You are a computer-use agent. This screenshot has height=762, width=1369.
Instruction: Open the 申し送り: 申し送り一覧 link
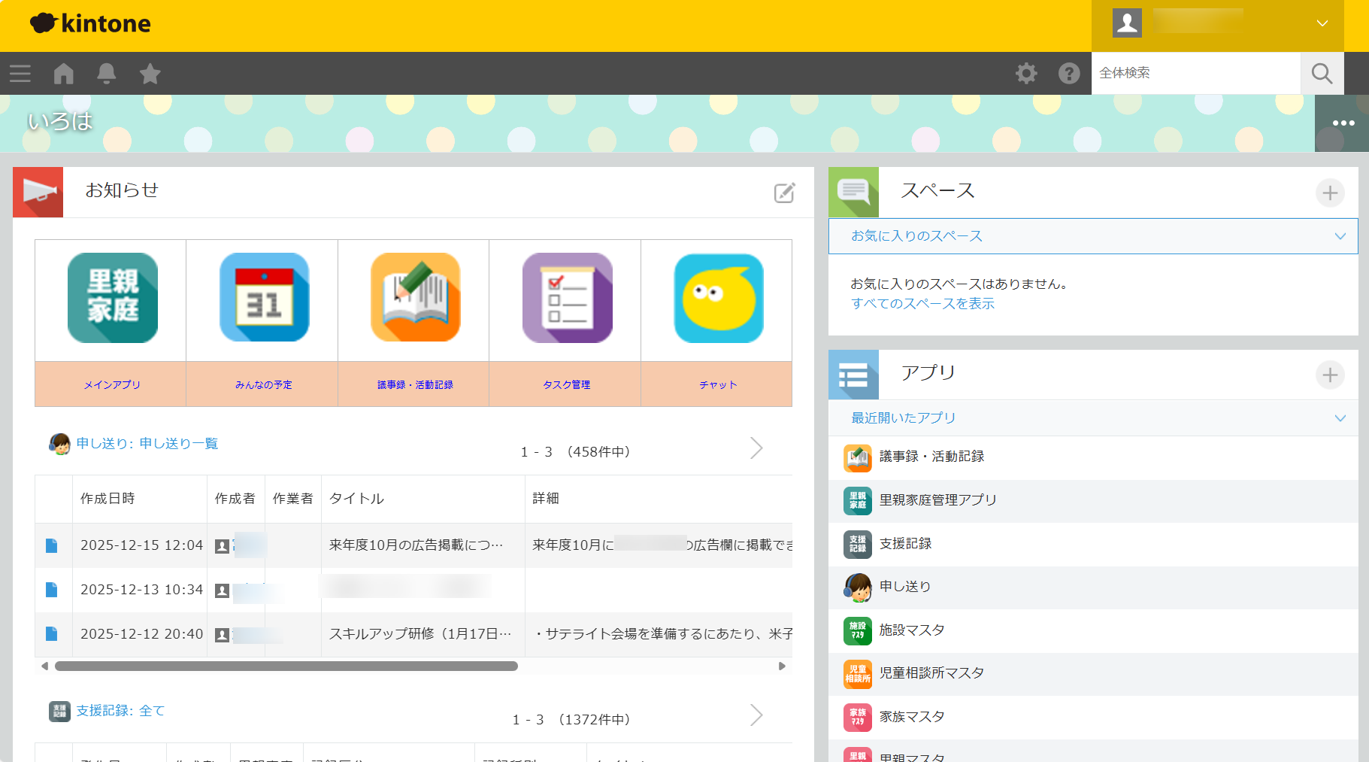pyautogui.click(x=147, y=444)
